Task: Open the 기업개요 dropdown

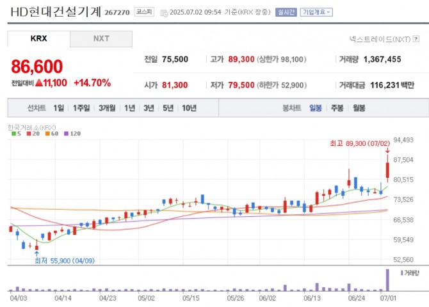Action: (316, 12)
